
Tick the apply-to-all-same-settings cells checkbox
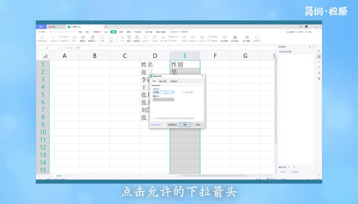click(154, 118)
